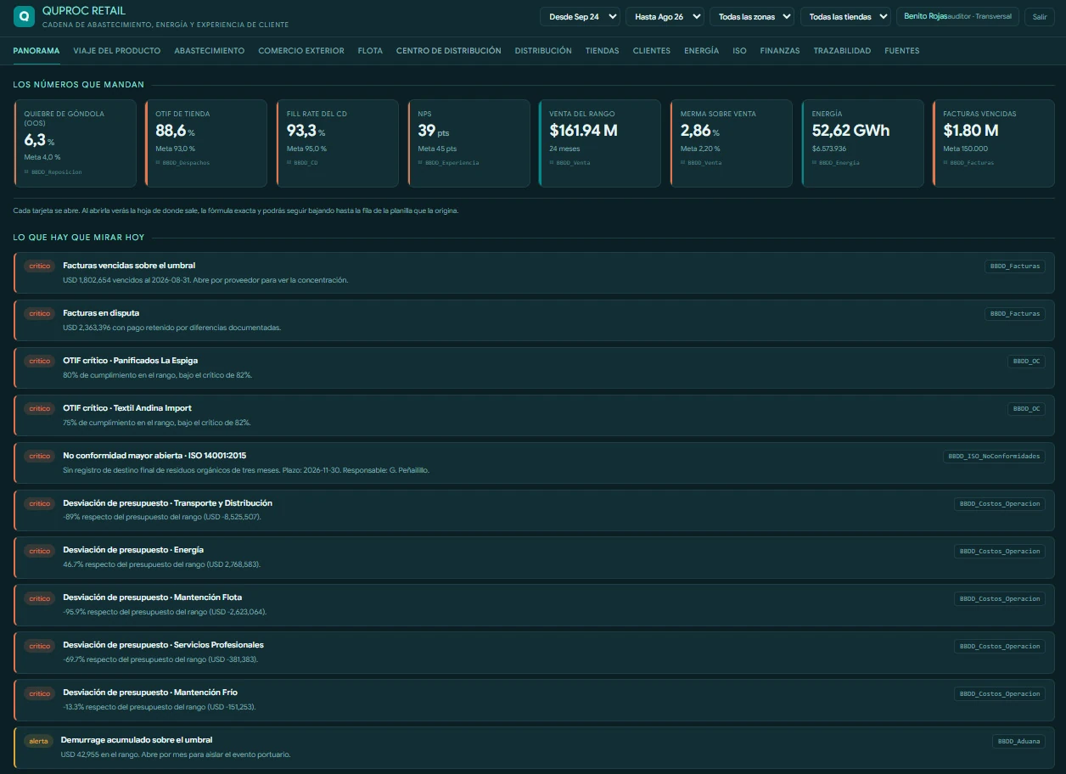The image size is (1066, 774).
Task: Go to the Tiendas tab
Action: point(602,51)
